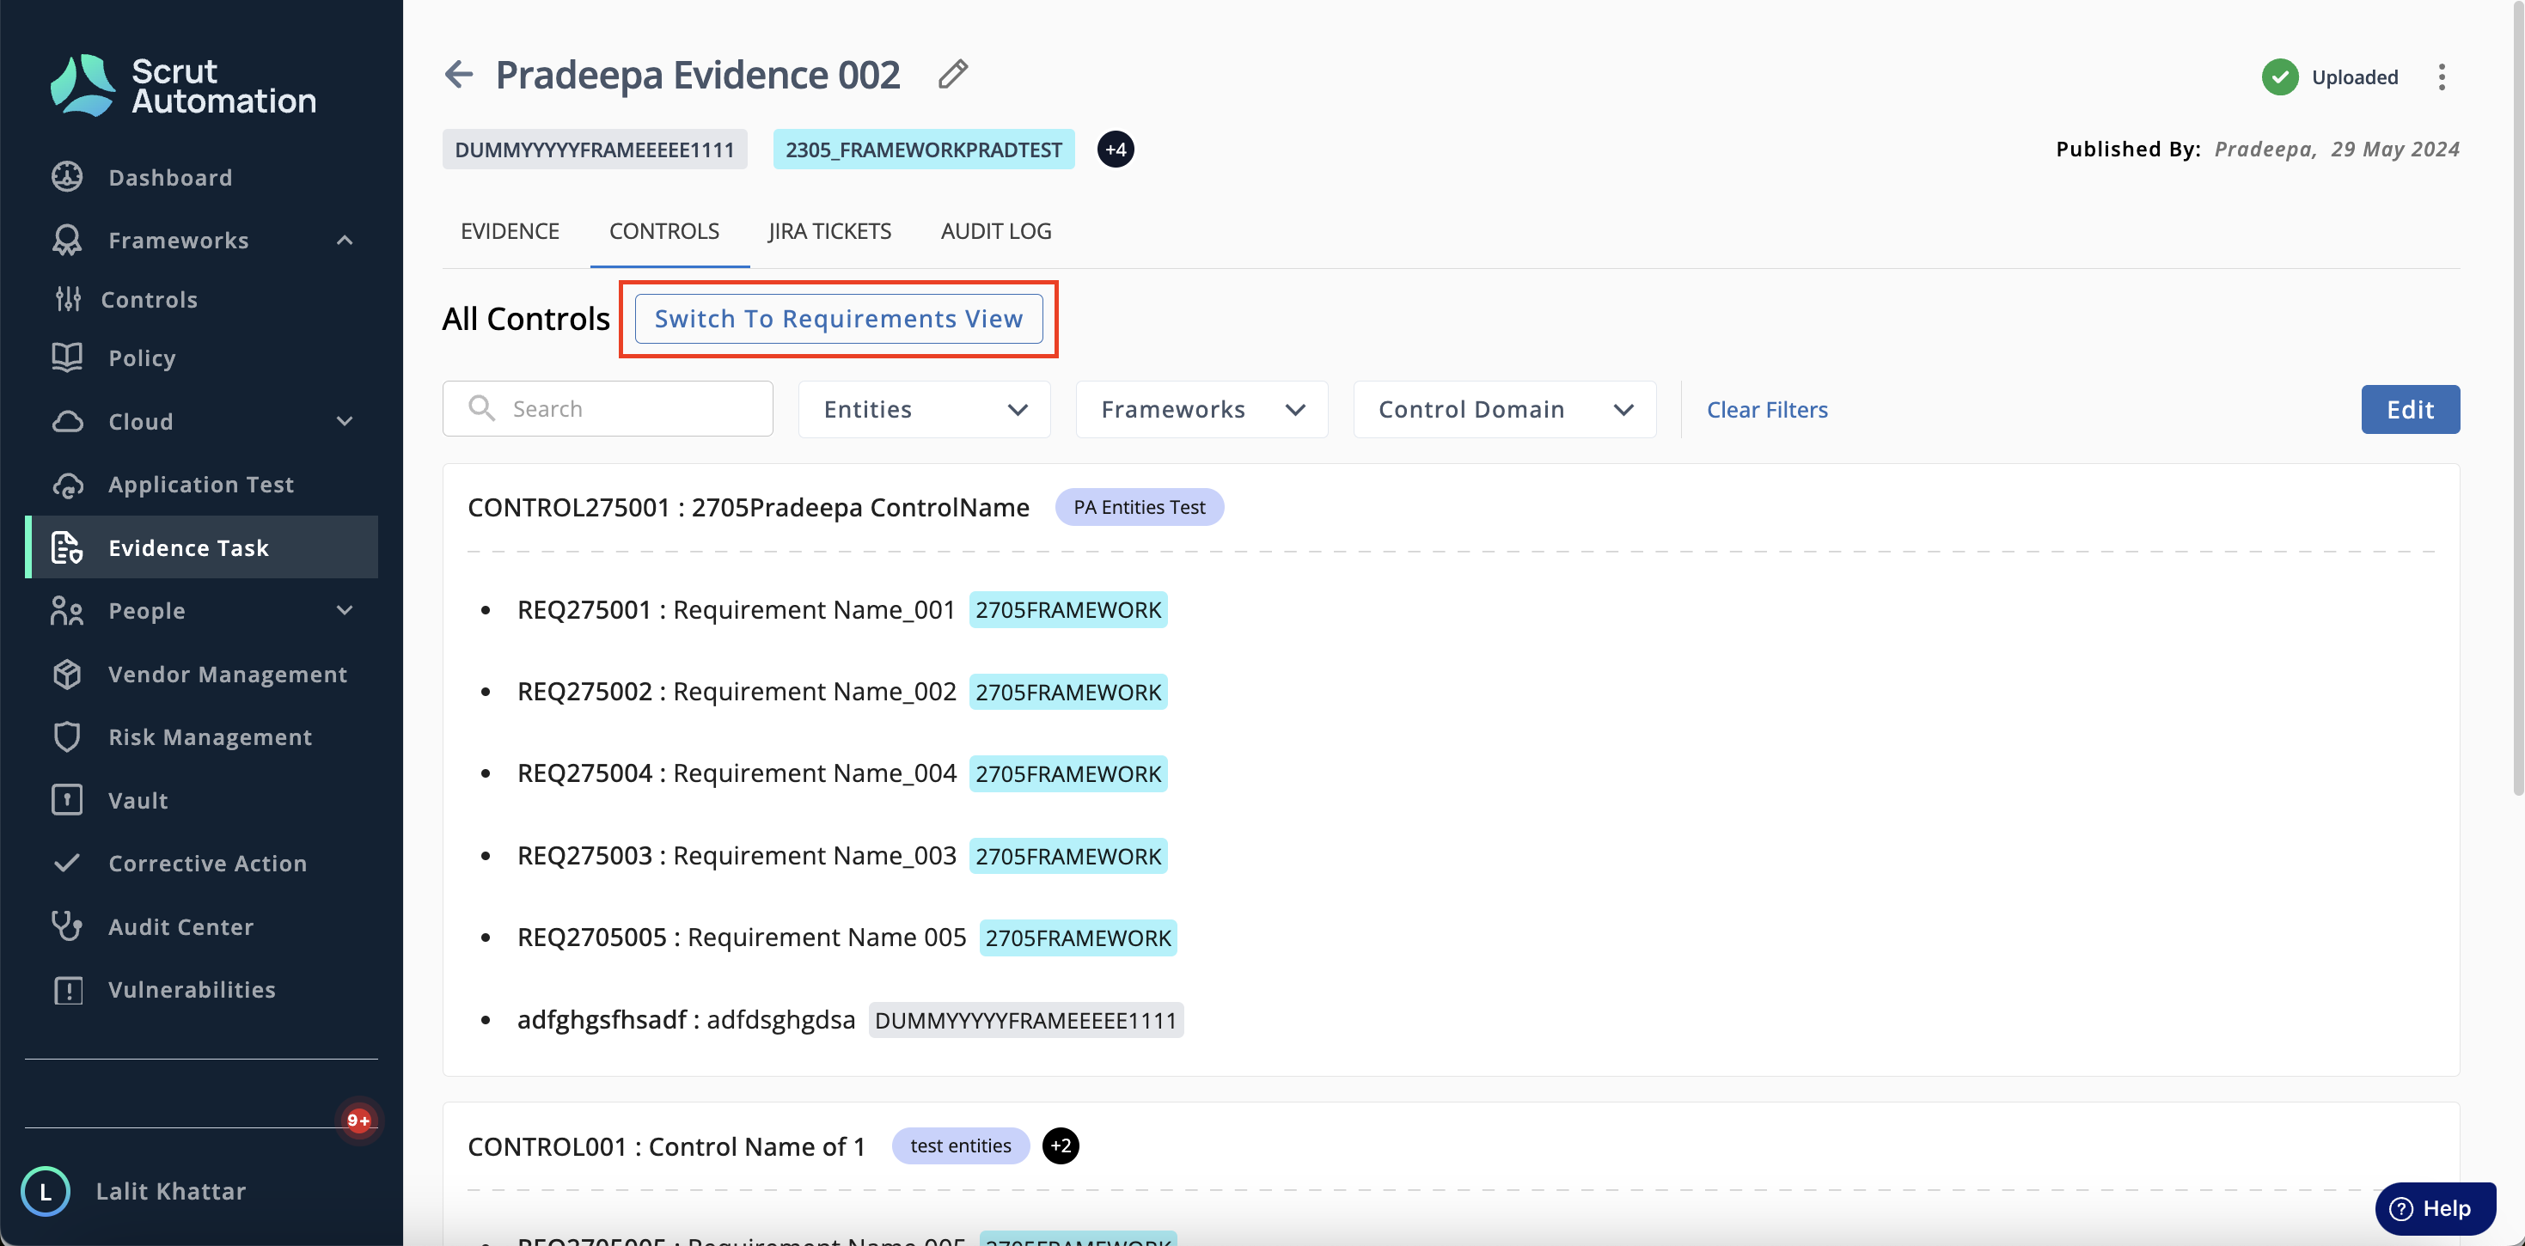Click the Clear Filters link
This screenshot has height=1246, width=2525.
(1766, 410)
